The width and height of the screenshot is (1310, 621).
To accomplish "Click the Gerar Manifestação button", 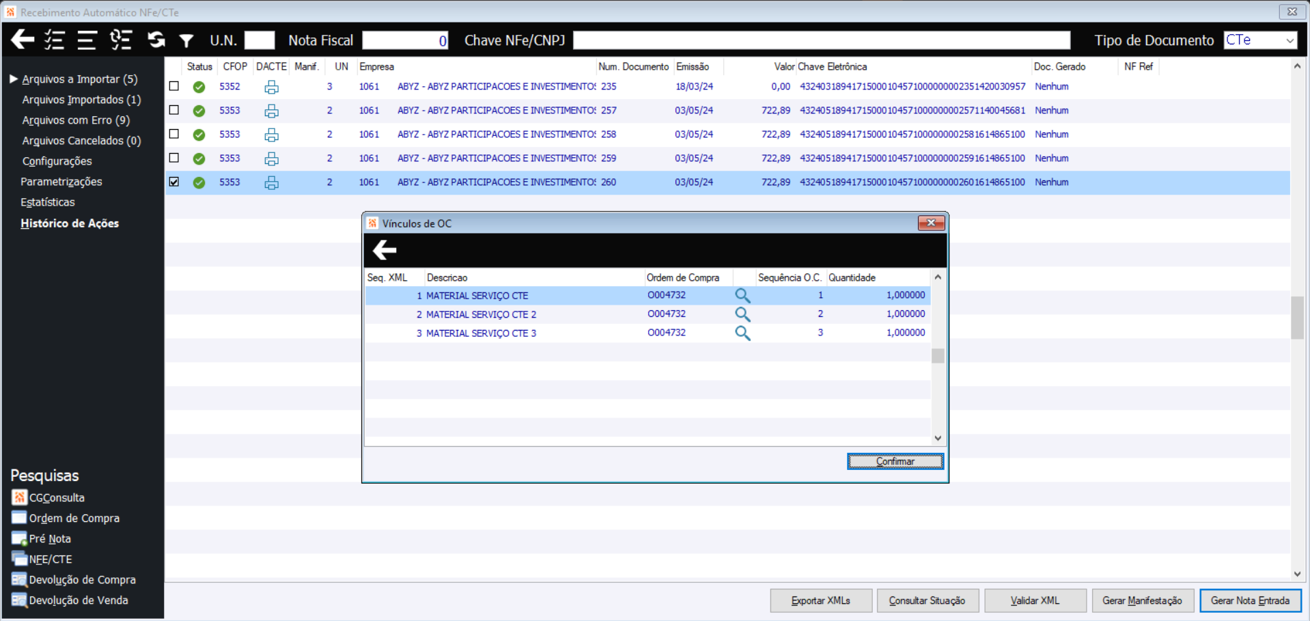I will (1143, 601).
